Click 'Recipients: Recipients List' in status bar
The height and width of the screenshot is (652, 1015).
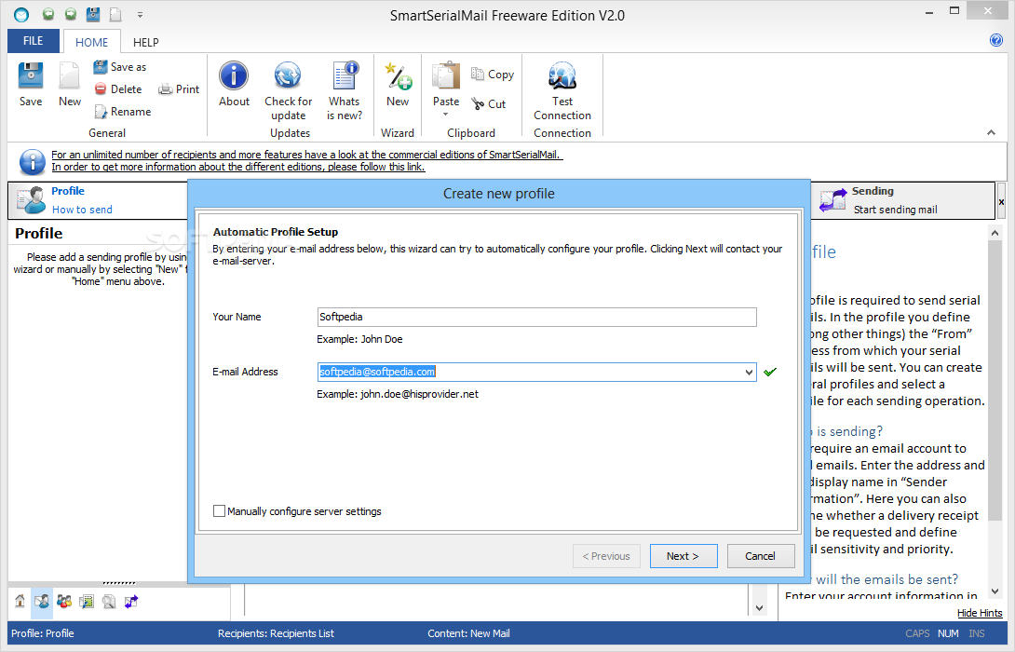pyautogui.click(x=276, y=633)
